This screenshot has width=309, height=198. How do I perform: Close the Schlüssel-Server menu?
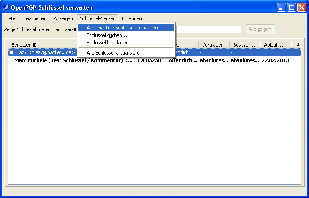click(98, 18)
